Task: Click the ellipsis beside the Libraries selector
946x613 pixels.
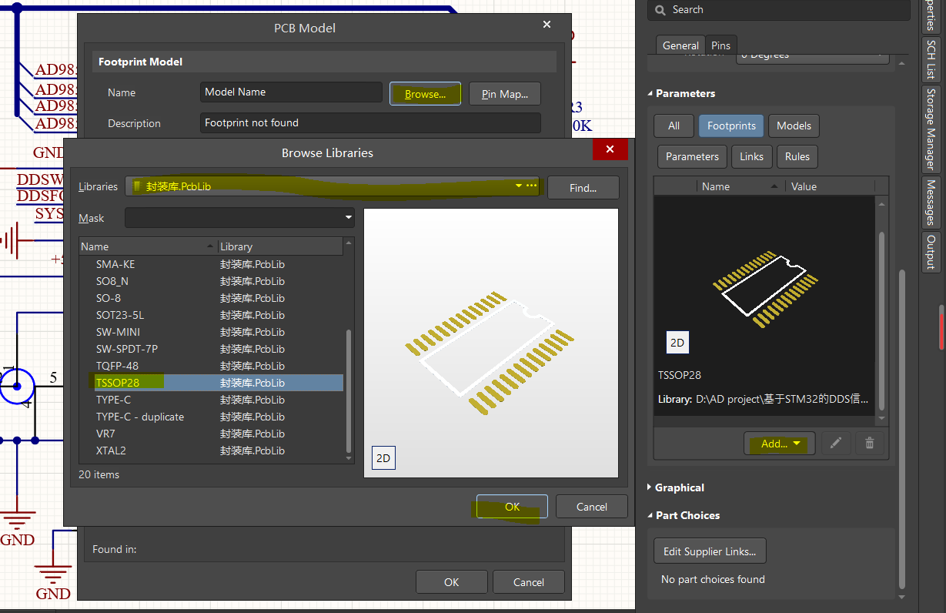Action: tap(530, 186)
